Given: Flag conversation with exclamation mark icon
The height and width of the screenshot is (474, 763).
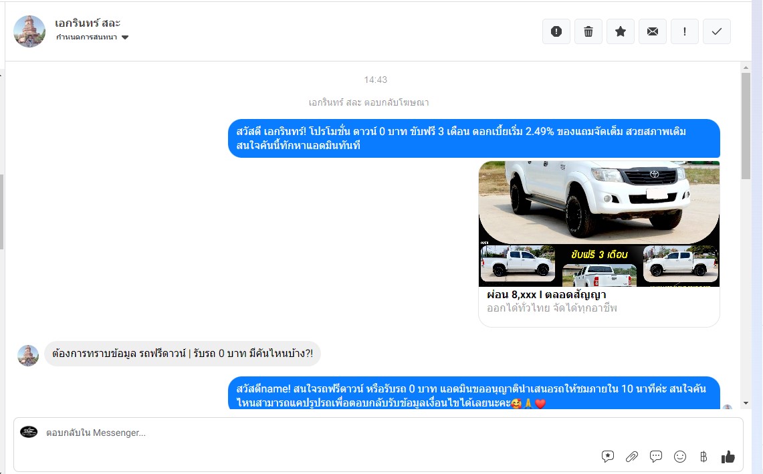Looking at the screenshot, I should [685, 31].
